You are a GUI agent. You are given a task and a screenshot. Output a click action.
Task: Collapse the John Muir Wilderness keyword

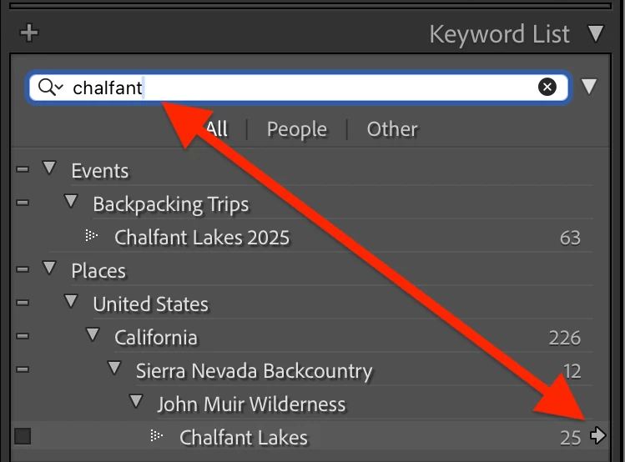(x=136, y=401)
